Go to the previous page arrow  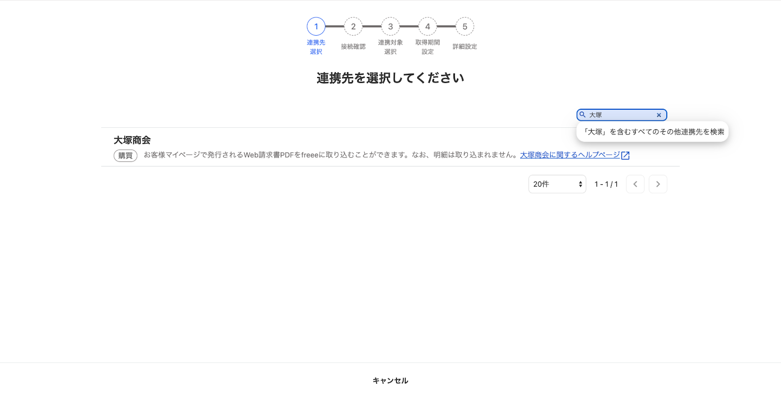pyautogui.click(x=635, y=184)
